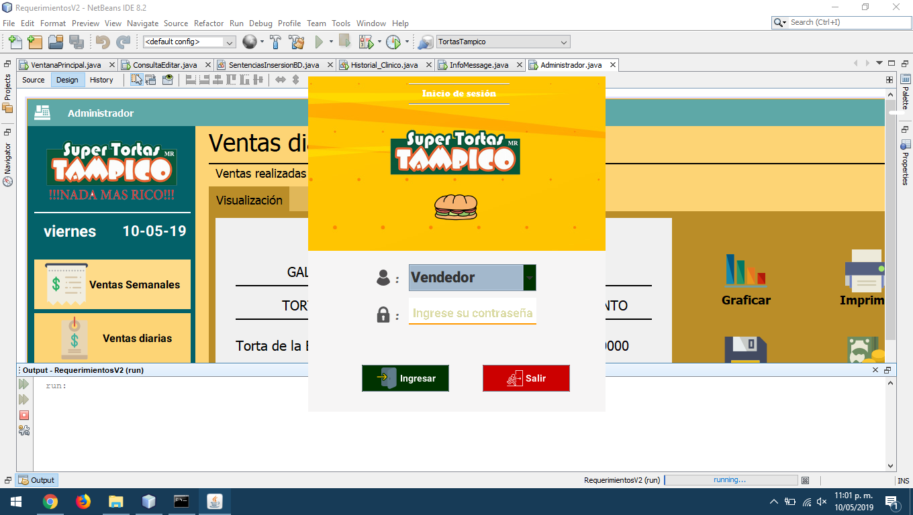
Task: Select the Visualización tab in design
Action: pyautogui.click(x=249, y=200)
